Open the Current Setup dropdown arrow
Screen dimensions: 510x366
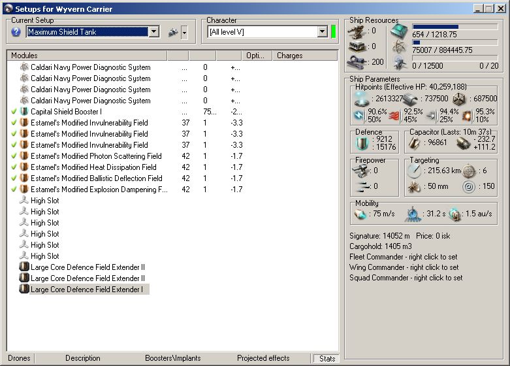click(x=154, y=32)
